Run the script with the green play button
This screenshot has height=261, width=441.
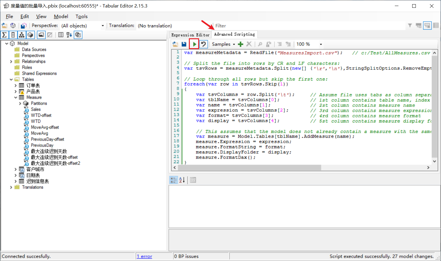[x=194, y=44]
